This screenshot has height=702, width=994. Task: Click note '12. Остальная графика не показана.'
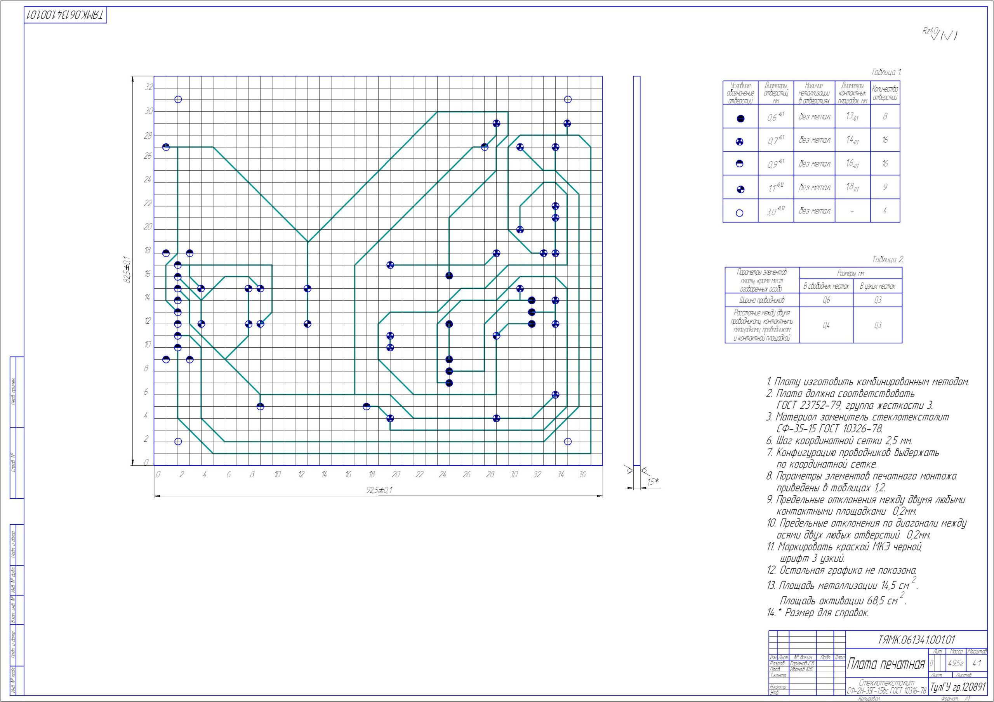click(842, 571)
